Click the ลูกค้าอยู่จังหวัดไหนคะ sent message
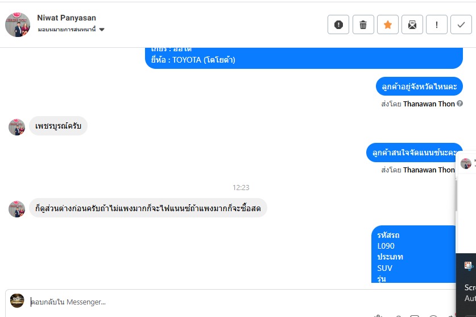 [419, 87]
